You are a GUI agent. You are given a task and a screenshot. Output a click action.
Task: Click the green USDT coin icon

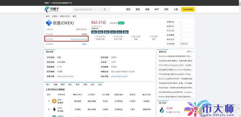click(54, 116)
